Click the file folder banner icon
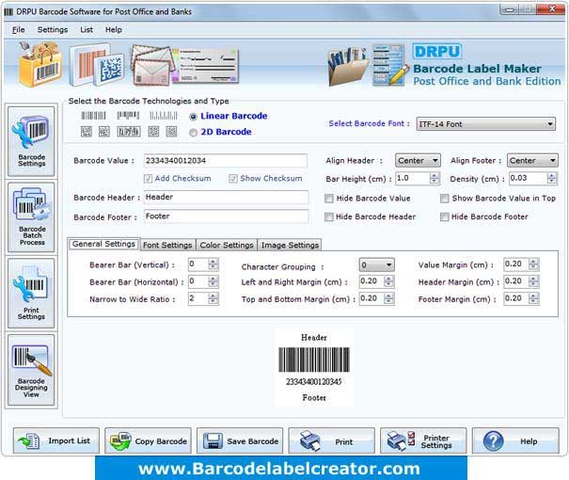Screen dimensions: 569x480 [x=348, y=66]
